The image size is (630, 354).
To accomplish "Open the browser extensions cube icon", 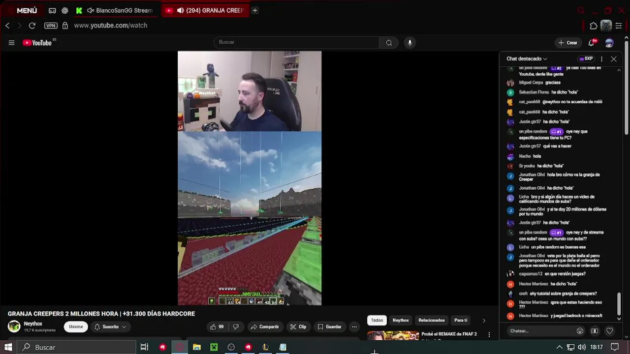I will (593, 26).
